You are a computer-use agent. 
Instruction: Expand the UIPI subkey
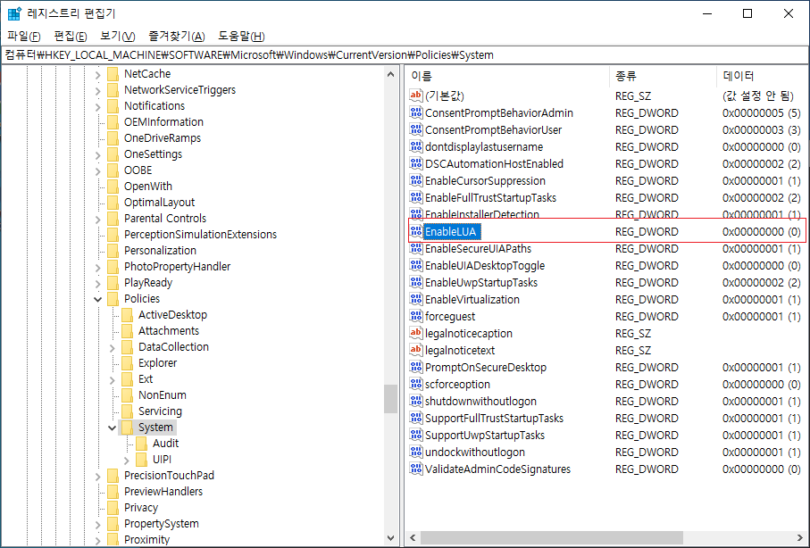point(127,460)
